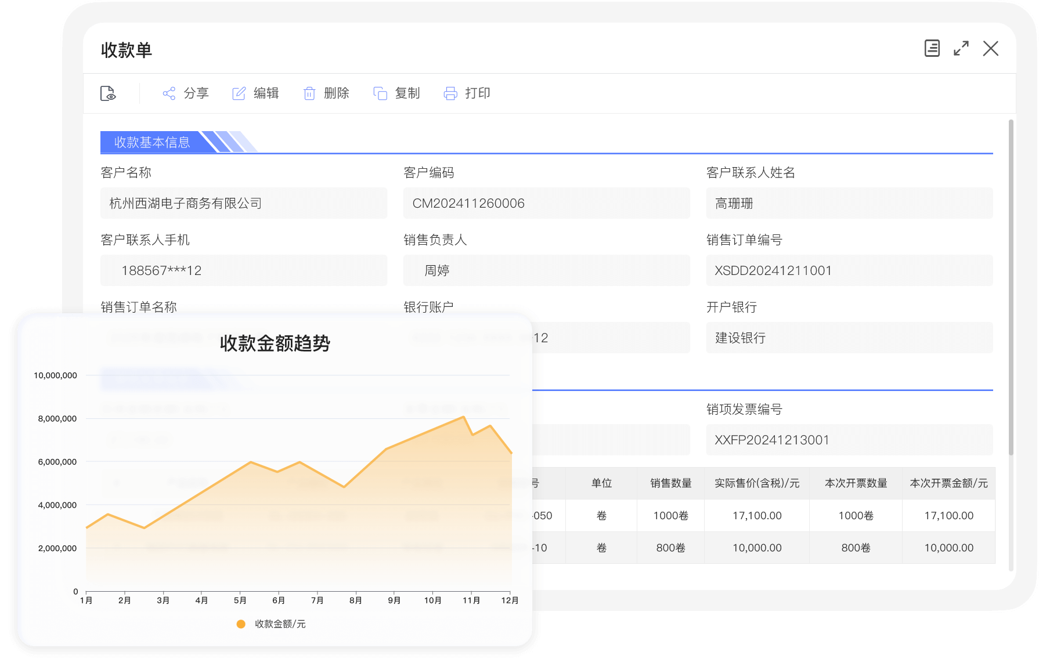Viewport: 1039px width, 666px height.
Task: Click the 收款金额趋势 chart title
Action: [275, 343]
